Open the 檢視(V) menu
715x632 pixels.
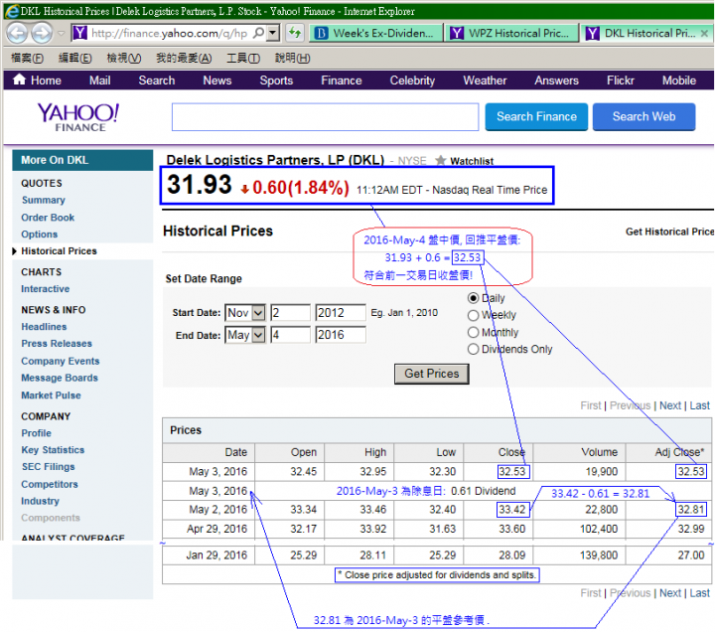click(x=123, y=58)
